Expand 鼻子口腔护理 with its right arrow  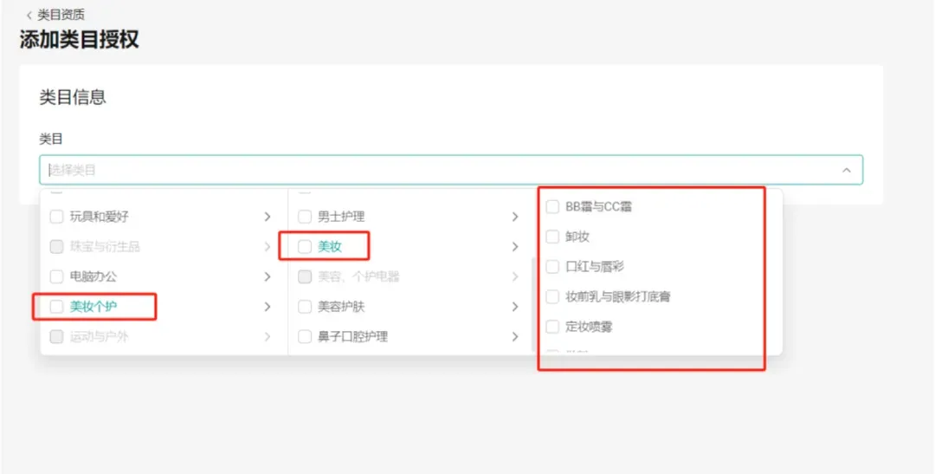click(x=515, y=337)
